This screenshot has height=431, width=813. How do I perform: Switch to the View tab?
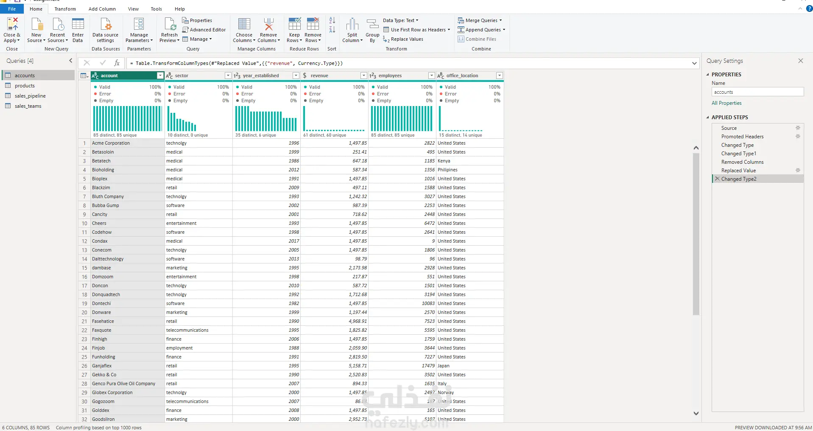point(133,9)
